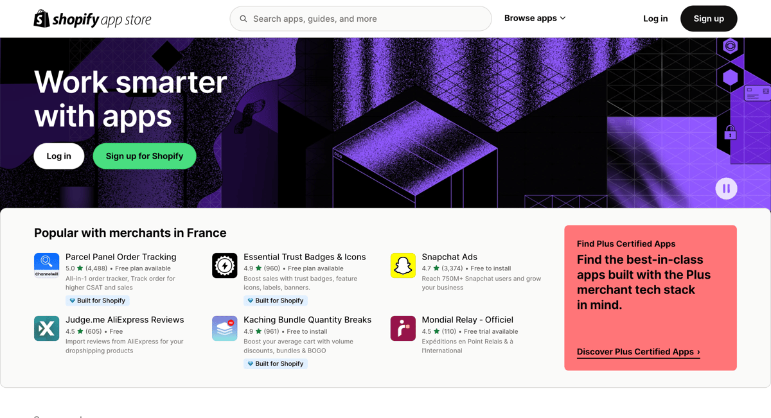Click Import reviews from AliExpress description
The height and width of the screenshot is (418, 771).
point(125,346)
